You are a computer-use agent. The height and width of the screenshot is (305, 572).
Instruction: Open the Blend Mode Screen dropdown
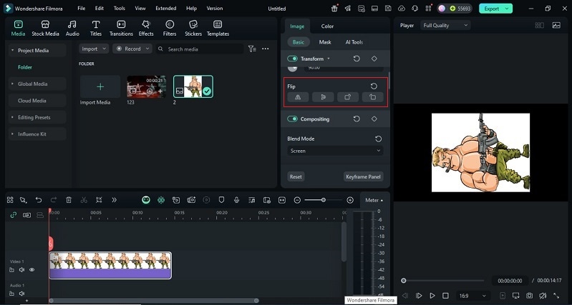point(335,151)
